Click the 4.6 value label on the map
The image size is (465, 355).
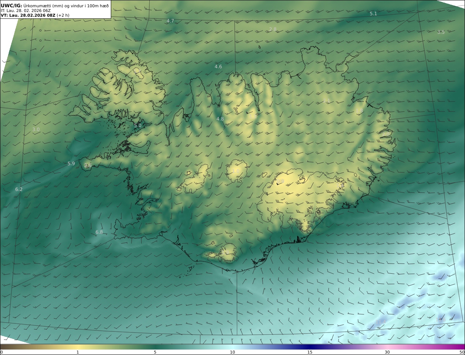point(218,67)
